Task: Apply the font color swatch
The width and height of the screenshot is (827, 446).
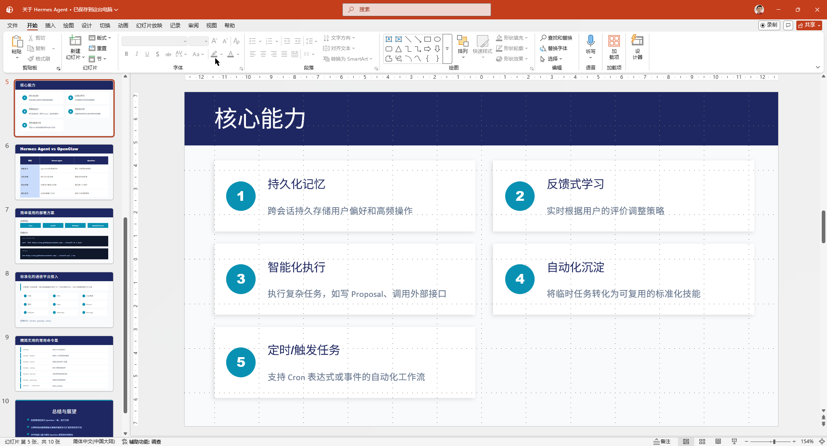Action: click(x=231, y=54)
